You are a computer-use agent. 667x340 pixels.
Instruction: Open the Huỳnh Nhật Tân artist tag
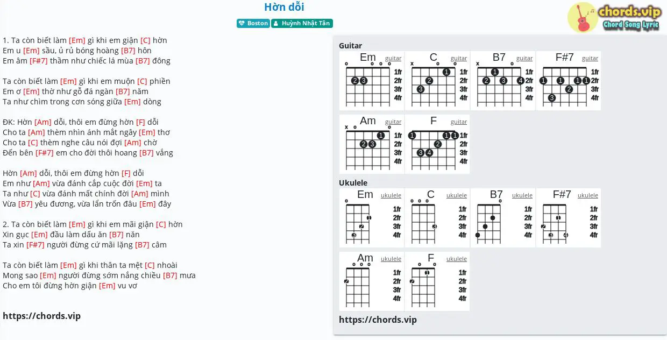point(302,24)
